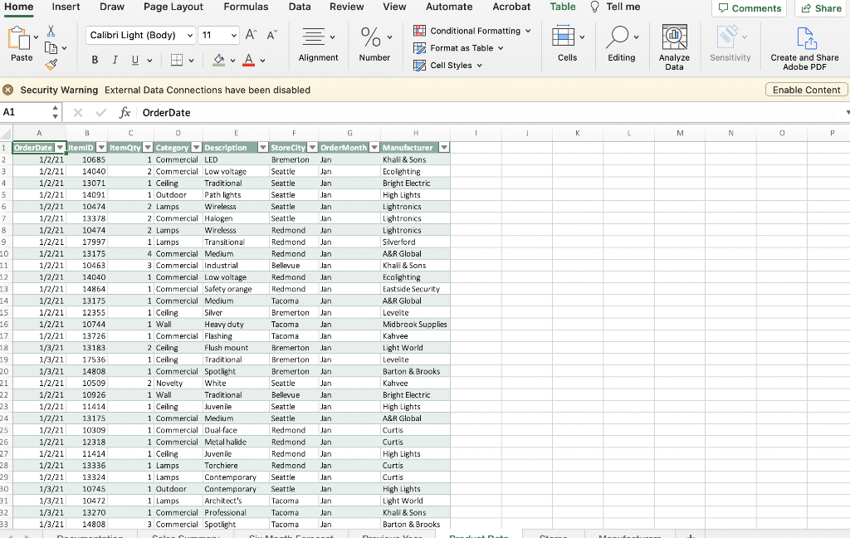Screen dimensions: 850x538
Task: Switch to the Page Layout tab
Action: pos(173,7)
